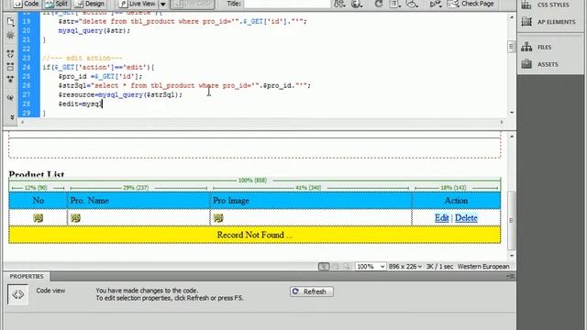Click the Delete link in the product table
The width and height of the screenshot is (587, 330).
[x=466, y=218]
